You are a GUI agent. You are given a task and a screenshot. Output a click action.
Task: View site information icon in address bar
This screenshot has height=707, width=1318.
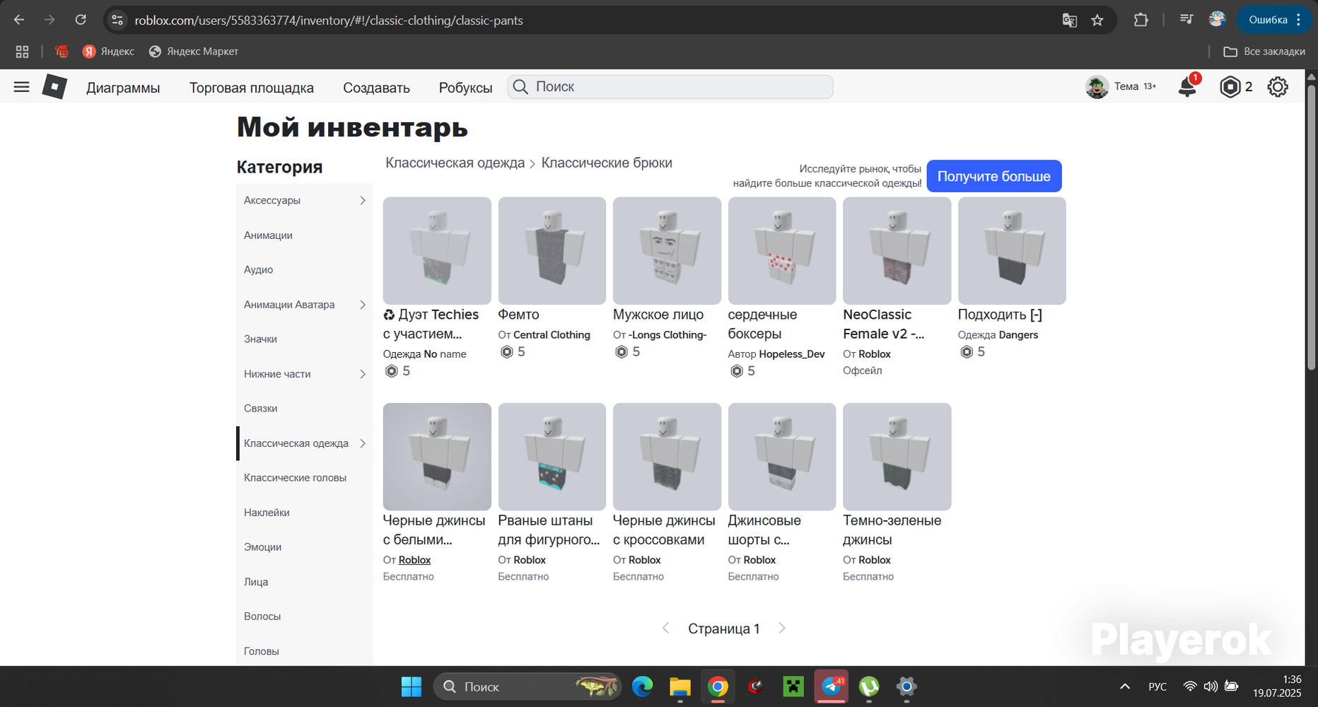pyautogui.click(x=117, y=21)
